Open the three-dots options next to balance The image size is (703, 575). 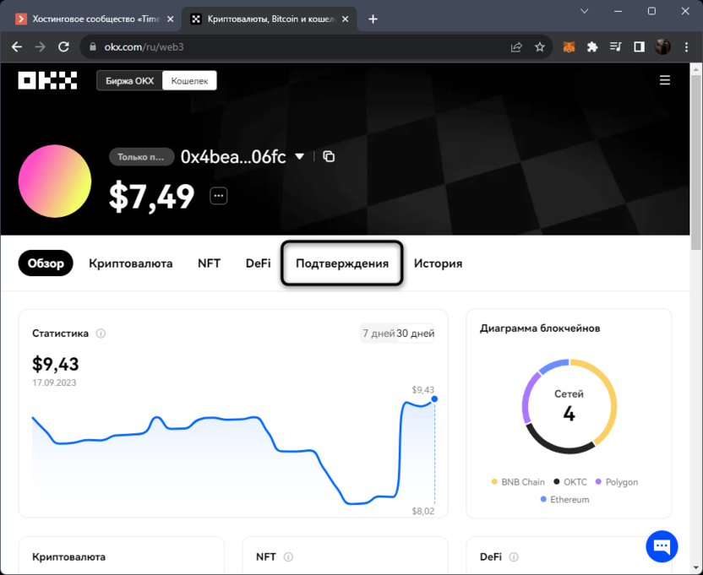218,196
